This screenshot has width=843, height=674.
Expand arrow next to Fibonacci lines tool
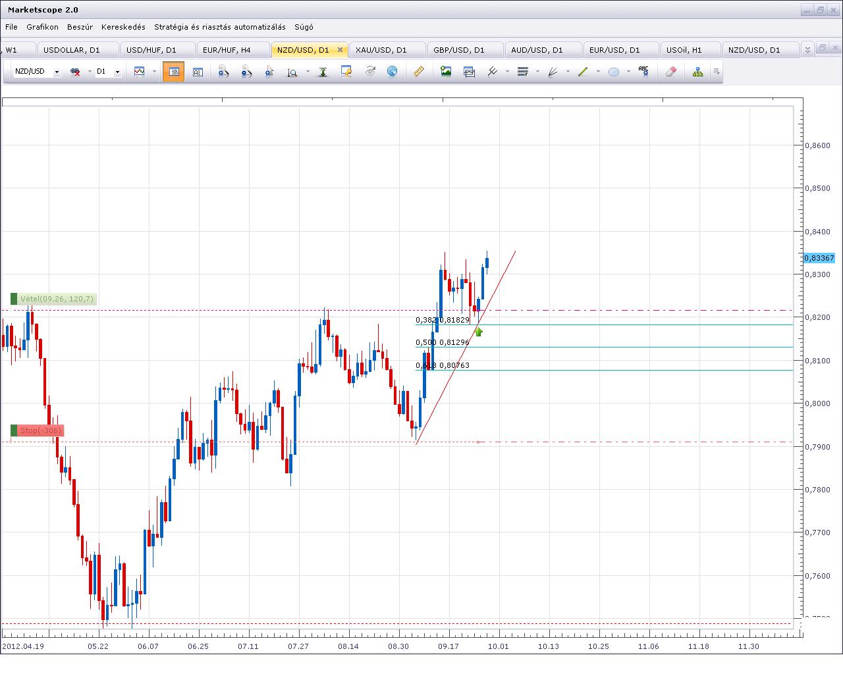pos(537,72)
